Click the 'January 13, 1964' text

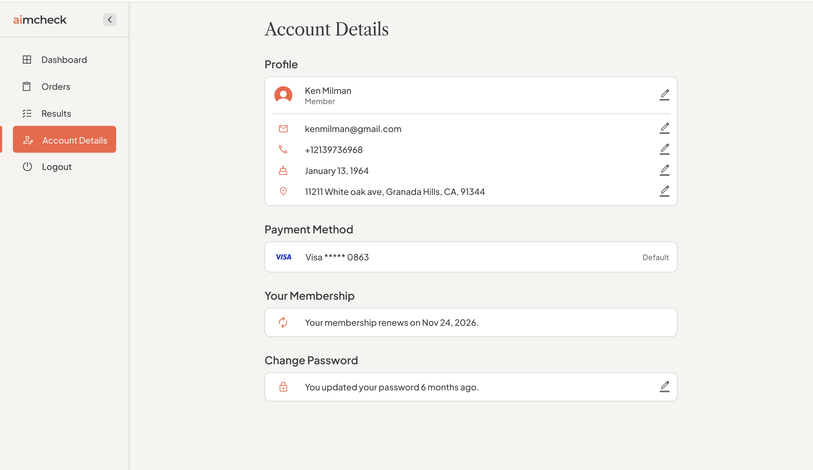337,171
